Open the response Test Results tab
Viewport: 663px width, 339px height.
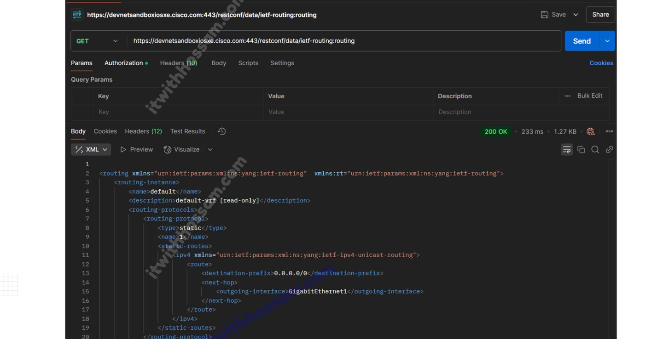pyautogui.click(x=187, y=131)
